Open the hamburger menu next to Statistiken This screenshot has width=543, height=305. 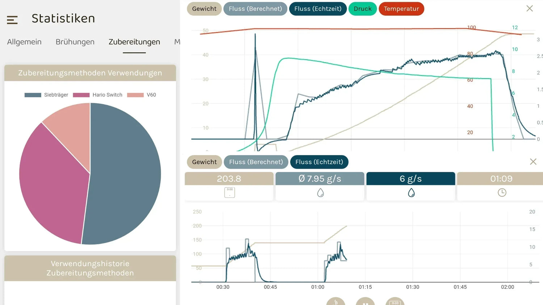12,20
